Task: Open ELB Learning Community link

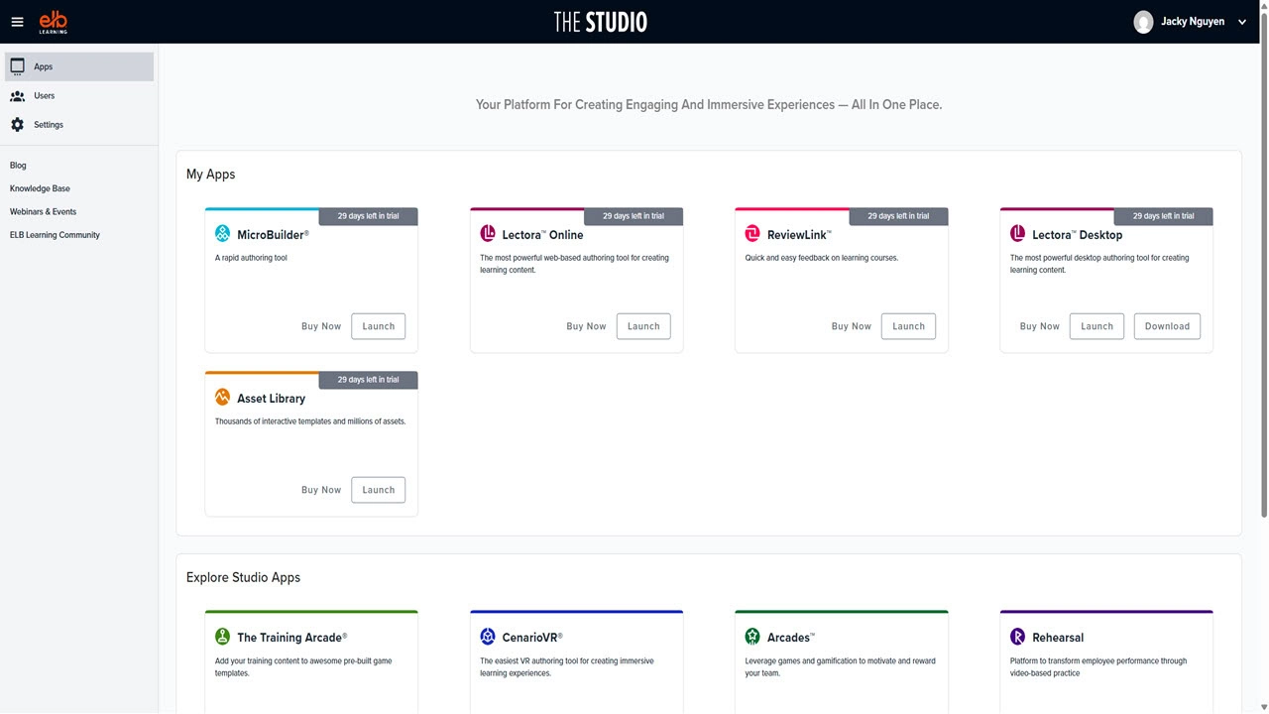Action: point(55,235)
